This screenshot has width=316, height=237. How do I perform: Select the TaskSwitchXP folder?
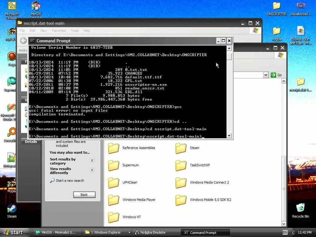(193, 165)
